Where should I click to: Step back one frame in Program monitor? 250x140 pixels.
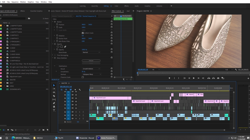[x=189, y=78]
